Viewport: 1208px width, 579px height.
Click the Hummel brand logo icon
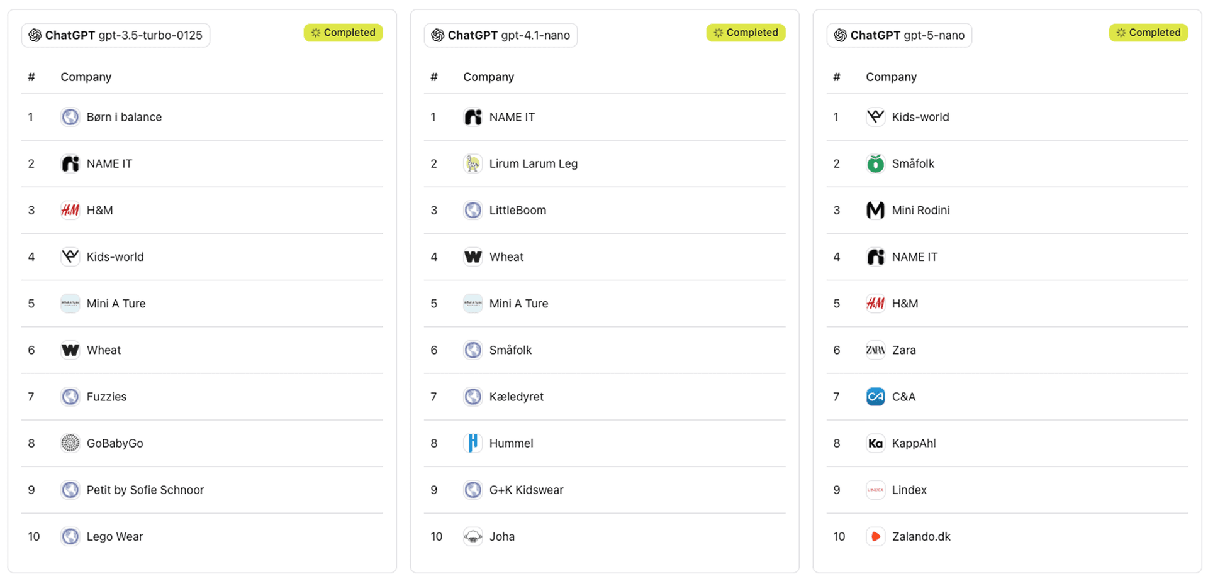point(473,443)
